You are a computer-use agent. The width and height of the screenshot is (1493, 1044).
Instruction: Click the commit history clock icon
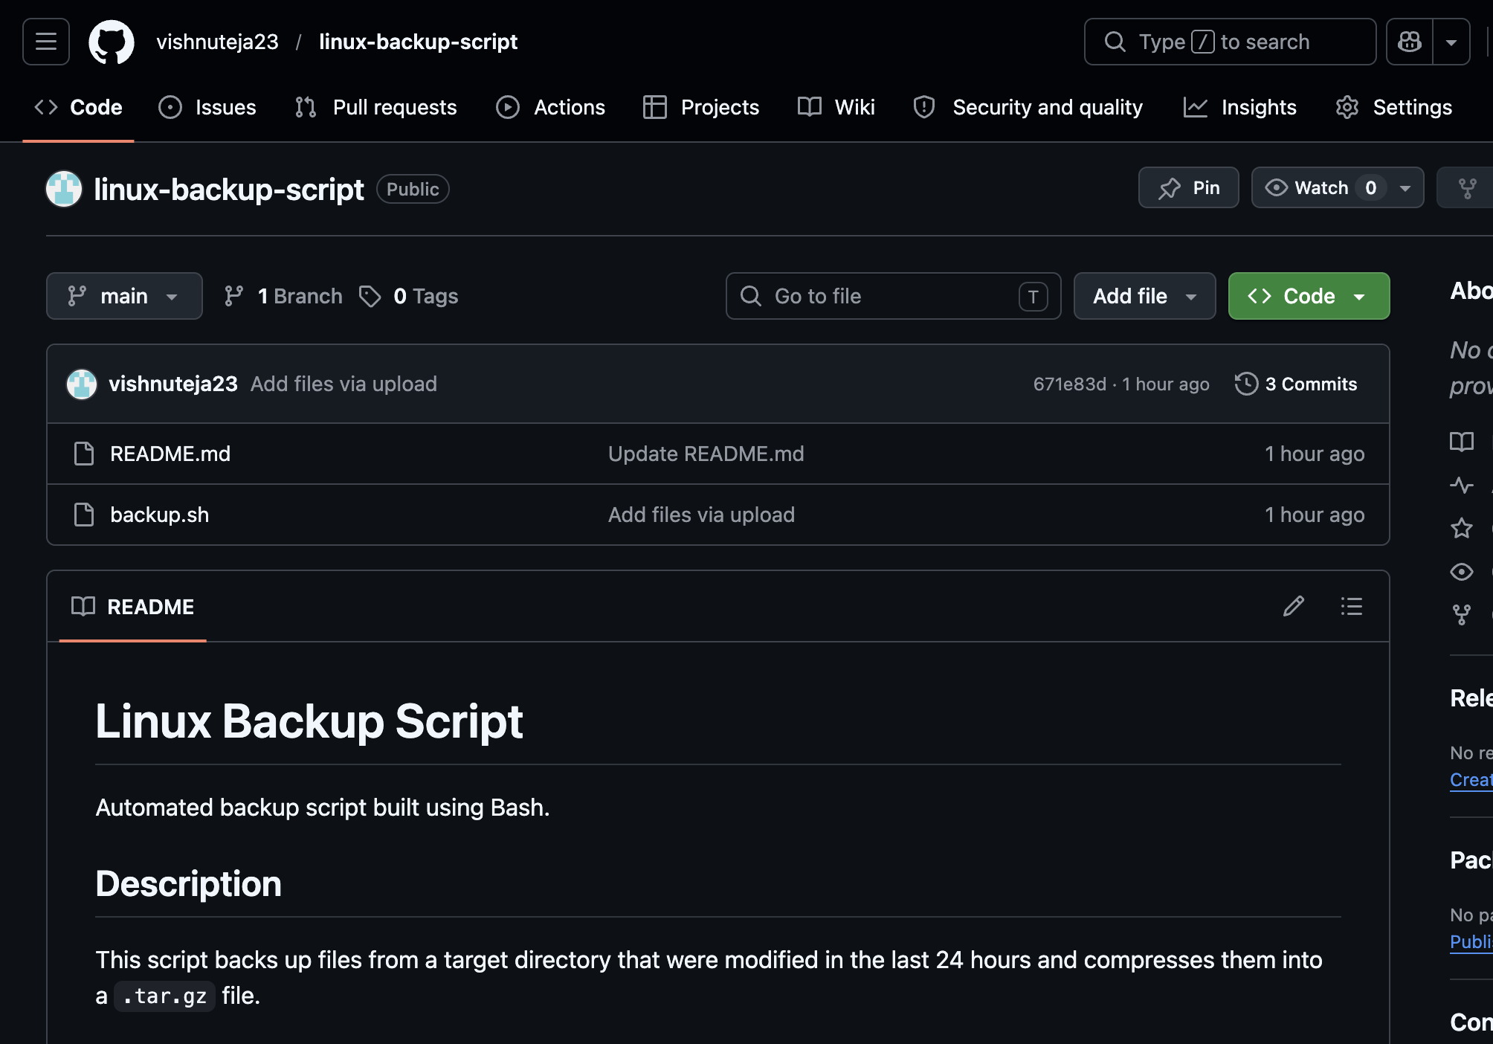click(1246, 384)
